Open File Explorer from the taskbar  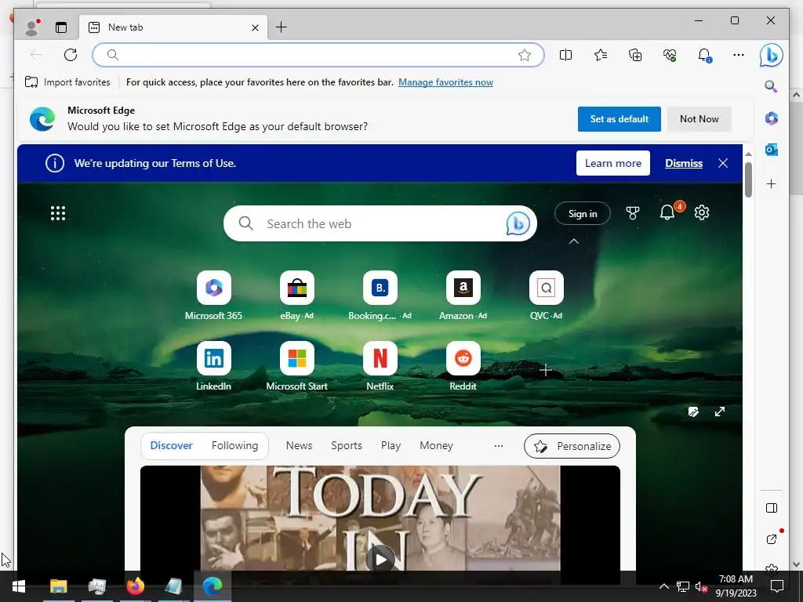point(58,586)
